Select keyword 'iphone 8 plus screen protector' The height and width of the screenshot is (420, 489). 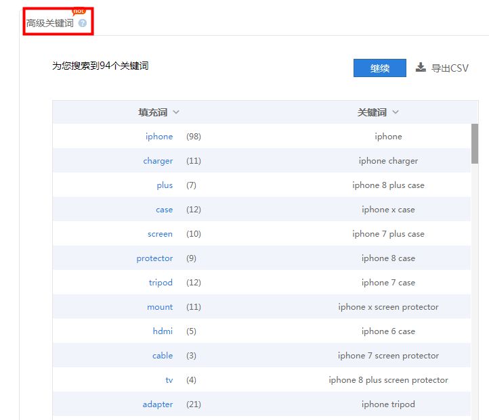[388, 380]
